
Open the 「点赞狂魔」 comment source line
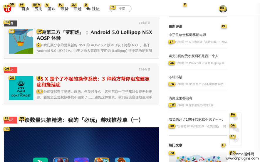[x=198, y=42]
